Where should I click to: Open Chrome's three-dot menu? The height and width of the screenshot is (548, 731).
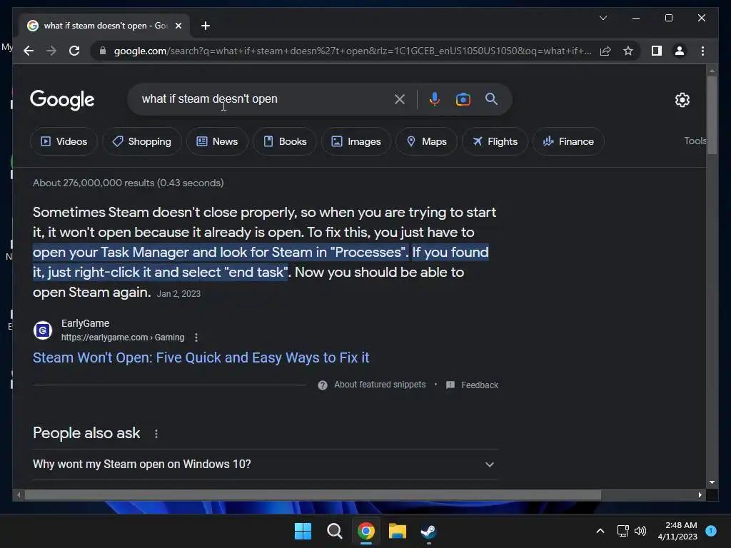click(702, 51)
